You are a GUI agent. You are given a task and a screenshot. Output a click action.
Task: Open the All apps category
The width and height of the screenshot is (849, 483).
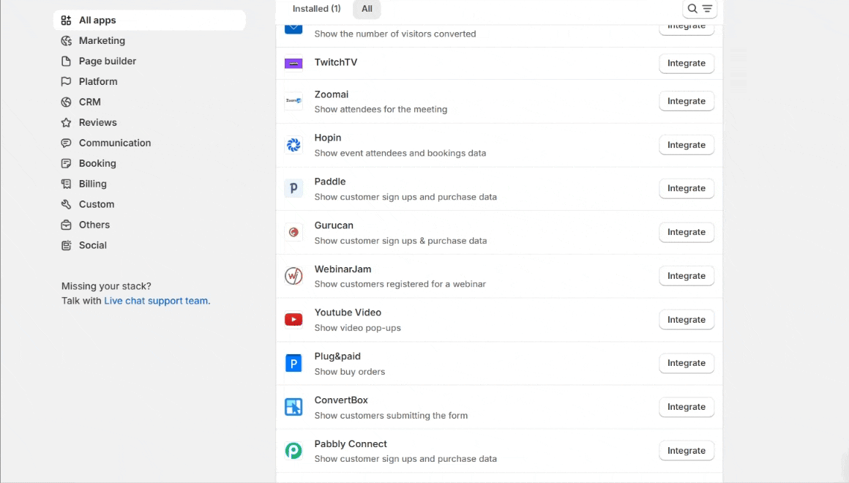click(149, 20)
